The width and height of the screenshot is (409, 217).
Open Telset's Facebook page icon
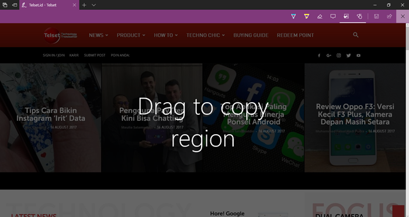tap(319, 55)
